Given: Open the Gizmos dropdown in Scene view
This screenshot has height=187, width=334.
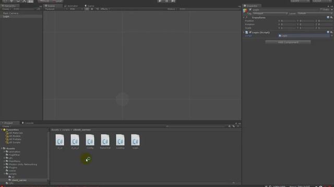Looking at the screenshot, I should [x=172, y=9].
